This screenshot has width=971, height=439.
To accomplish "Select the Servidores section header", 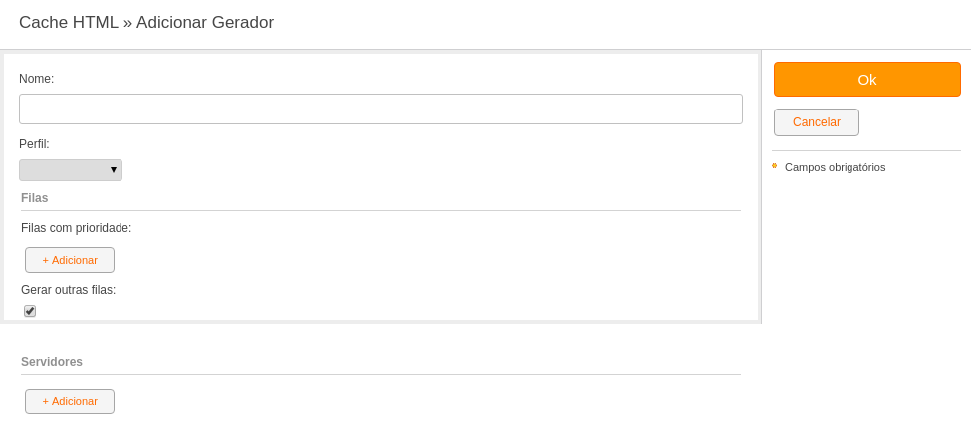I will pos(52,362).
